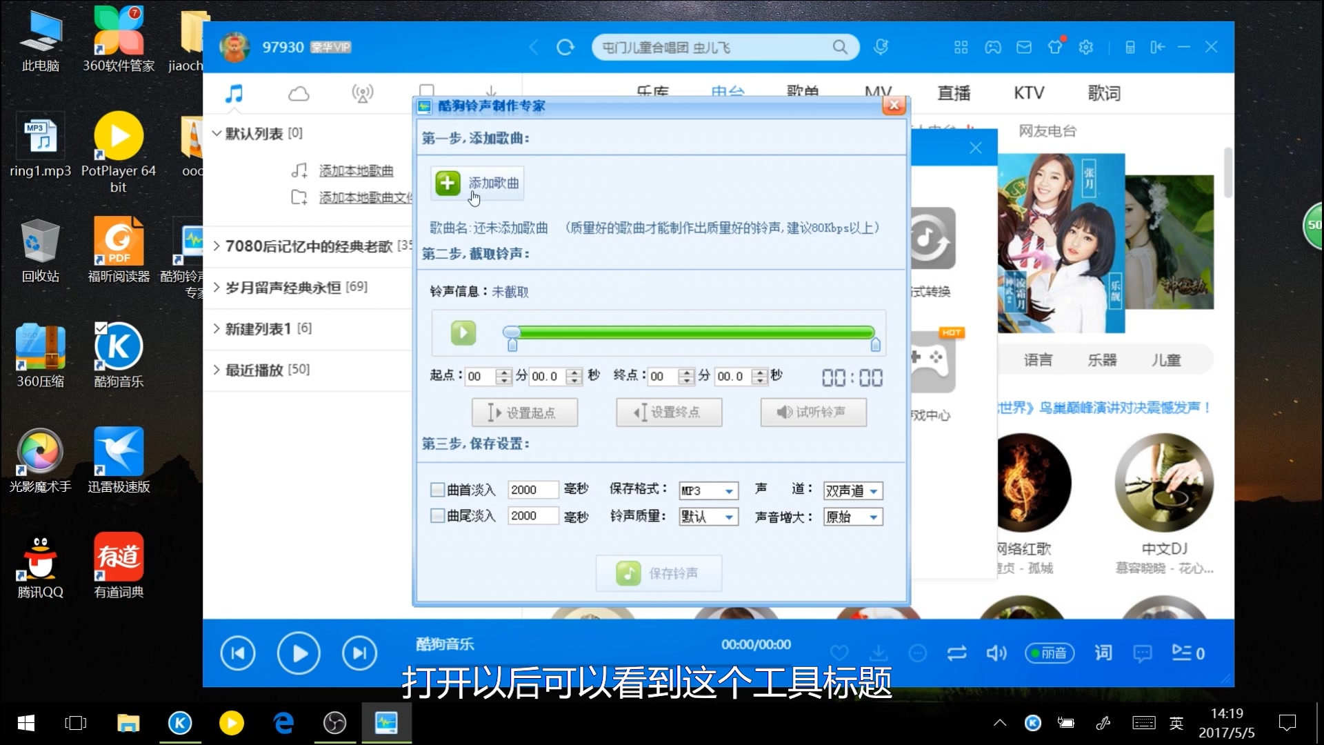Open play queue icon in player bar

coord(1188,653)
